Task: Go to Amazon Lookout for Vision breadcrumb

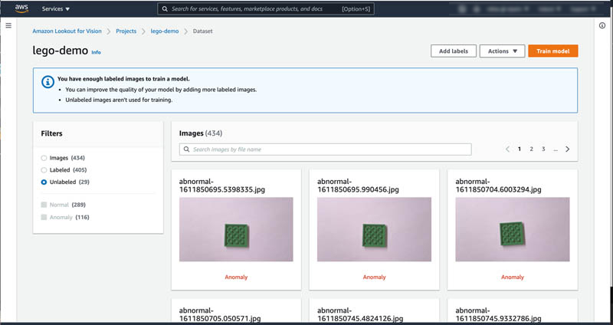Action: point(67,31)
